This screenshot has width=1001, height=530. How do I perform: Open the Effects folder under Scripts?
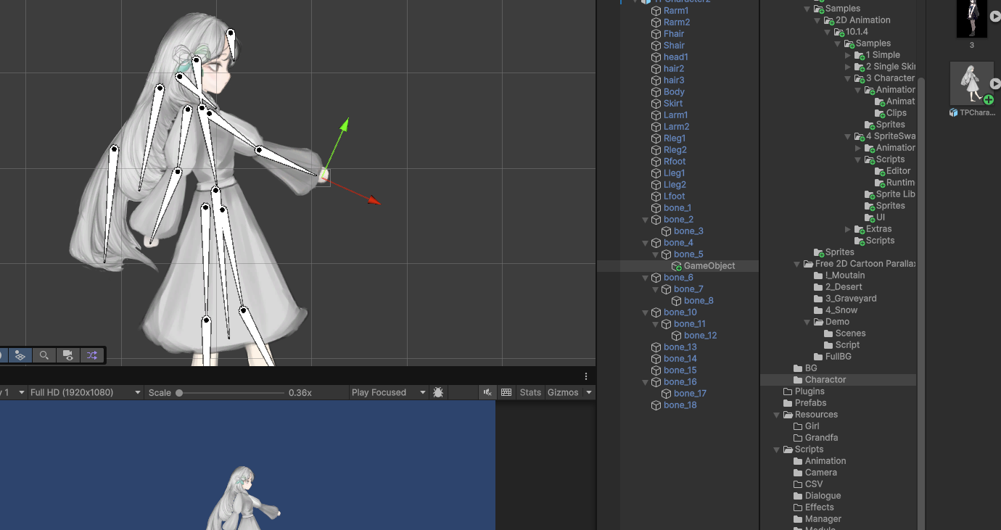coord(819,508)
